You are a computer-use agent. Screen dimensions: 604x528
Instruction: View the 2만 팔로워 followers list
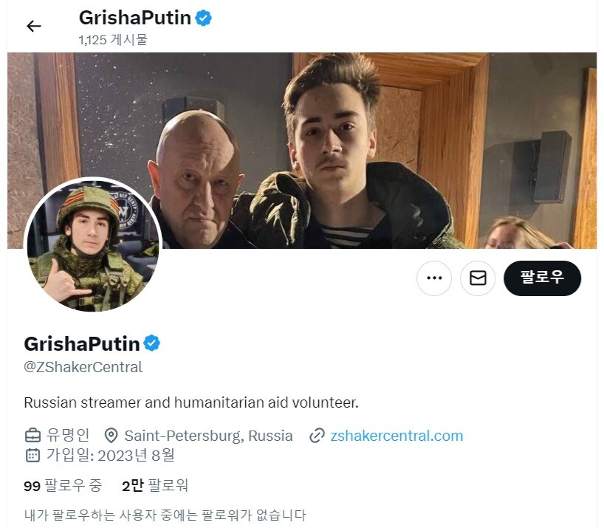coord(155,486)
